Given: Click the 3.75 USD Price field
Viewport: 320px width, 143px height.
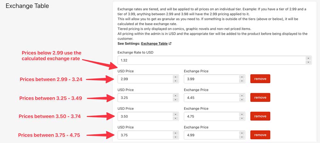Looking at the screenshot, I should click(x=144, y=135).
